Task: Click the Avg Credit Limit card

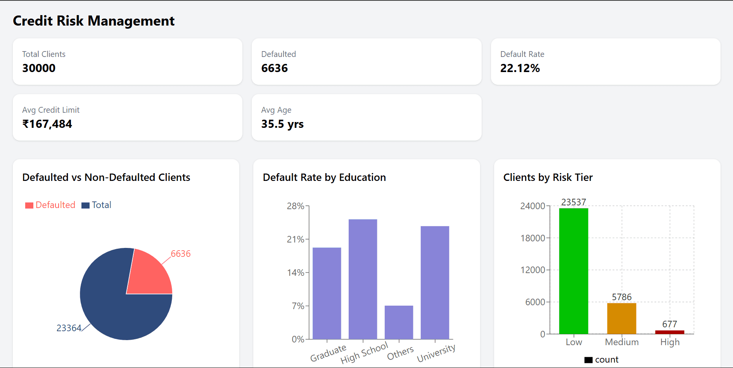Action: point(127,117)
